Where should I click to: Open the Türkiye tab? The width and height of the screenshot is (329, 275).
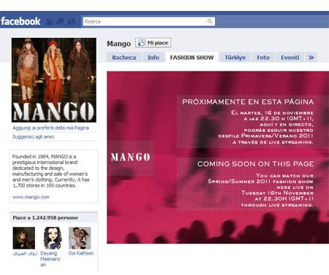(x=235, y=58)
